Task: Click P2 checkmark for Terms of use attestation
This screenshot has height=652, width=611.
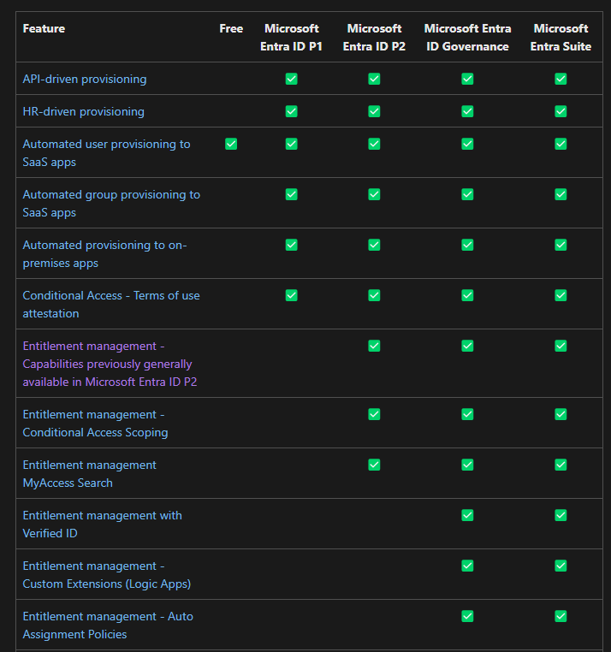Action: click(x=374, y=296)
